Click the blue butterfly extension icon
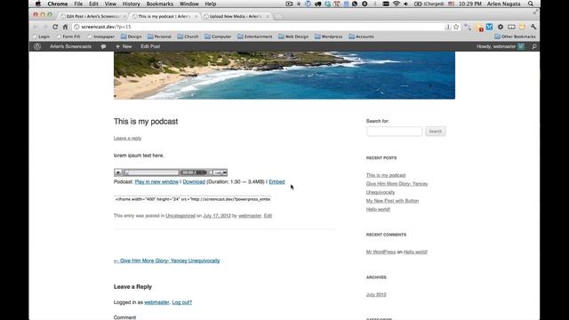This screenshot has height=320, width=569. pos(490,27)
